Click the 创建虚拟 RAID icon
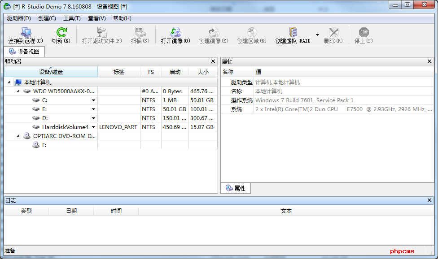This screenshot has height=259, width=438. pyautogui.click(x=293, y=32)
